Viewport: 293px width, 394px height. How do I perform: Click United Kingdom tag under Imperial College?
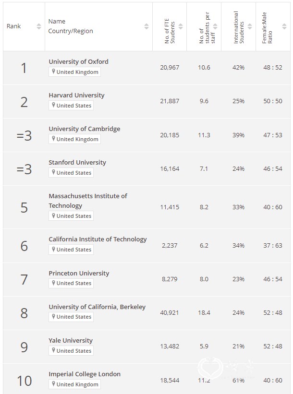[x=75, y=384]
